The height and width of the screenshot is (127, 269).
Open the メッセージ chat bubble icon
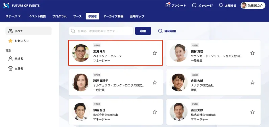pos(194,5)
